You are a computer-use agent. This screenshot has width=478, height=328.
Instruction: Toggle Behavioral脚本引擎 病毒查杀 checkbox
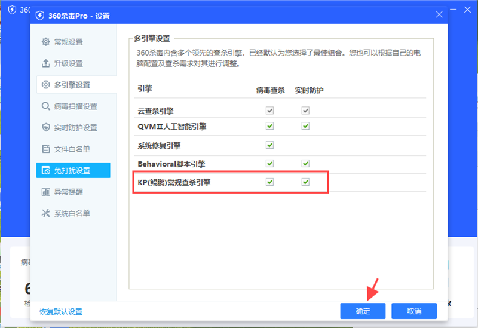tap(269, 163)
